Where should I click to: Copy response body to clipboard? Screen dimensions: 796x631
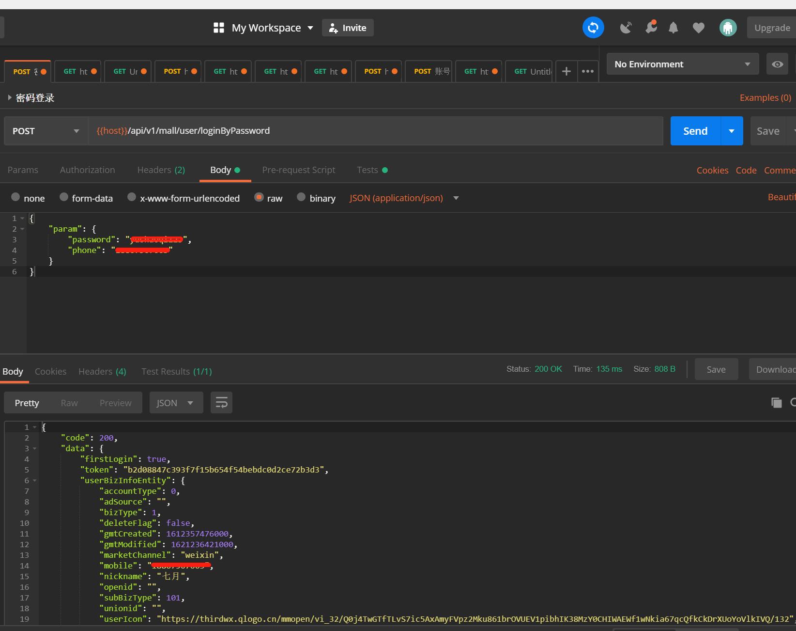pos(776,403)
